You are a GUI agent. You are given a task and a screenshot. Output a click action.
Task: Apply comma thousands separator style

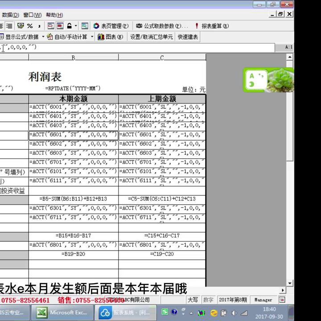coord(39,26)
